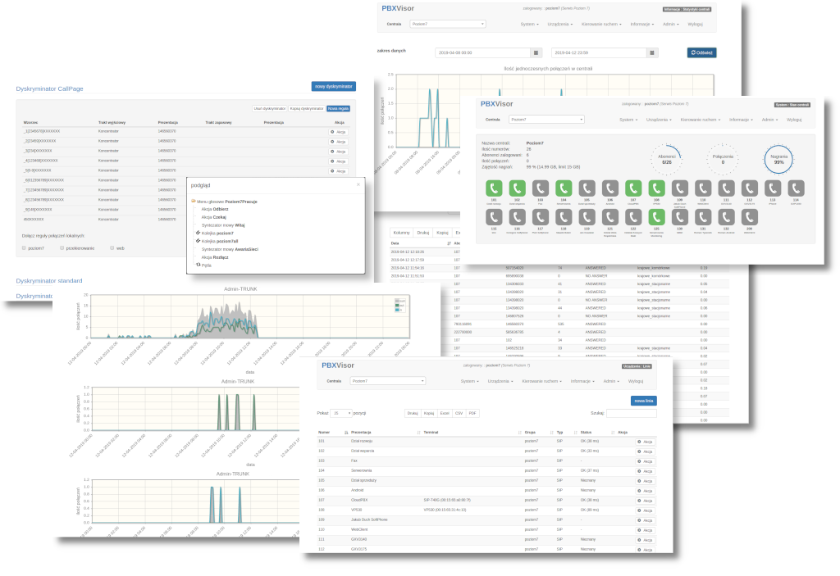Open Centrala dropdown in Stan centrali window

(x=546, y=120)
